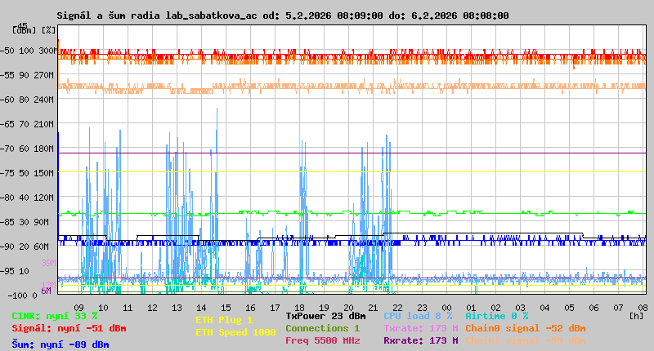
Task: Select the pink Txrate legend entry
Action: coord(420,328)
